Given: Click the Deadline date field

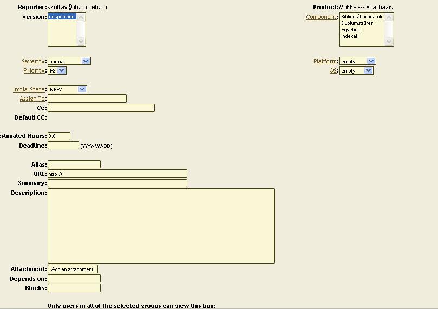Looking at the screenshot, I should (x=63, y=146).
